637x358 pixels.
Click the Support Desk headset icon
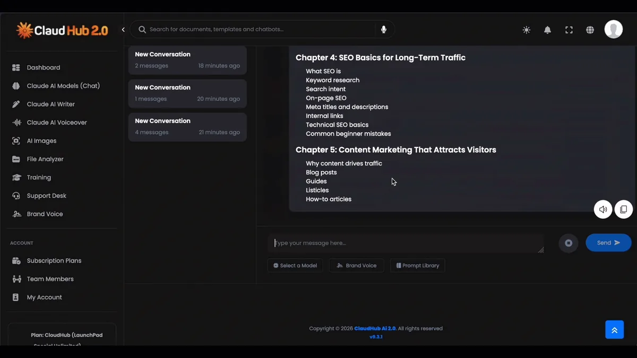pyautogui.click(x=16, y=196)
